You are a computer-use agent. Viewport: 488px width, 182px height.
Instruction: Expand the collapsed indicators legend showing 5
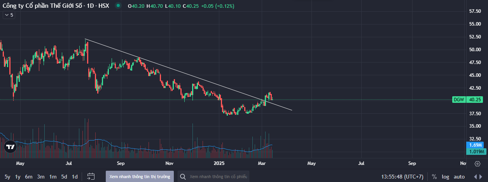click(x=9, y=15)
